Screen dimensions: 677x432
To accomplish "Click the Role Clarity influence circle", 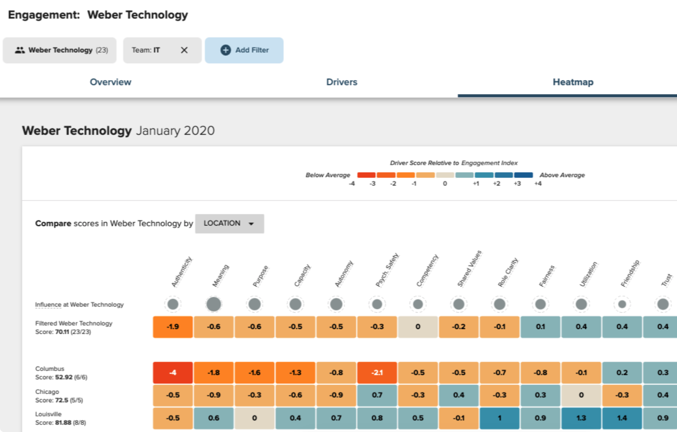I will [x=500, y=304].
